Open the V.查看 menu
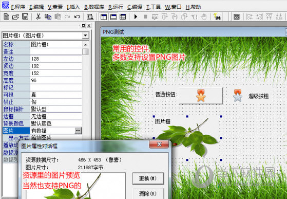Screen dimensions: 287x199 tap(55, 7)
